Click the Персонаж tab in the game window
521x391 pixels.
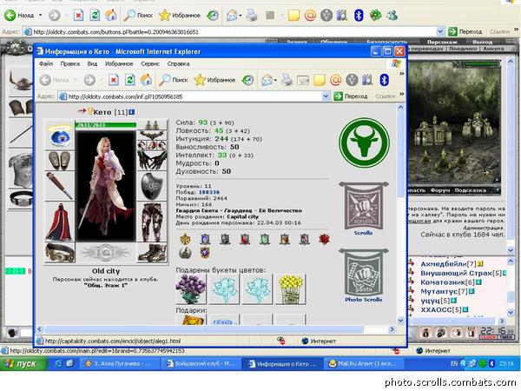[442, 42]
